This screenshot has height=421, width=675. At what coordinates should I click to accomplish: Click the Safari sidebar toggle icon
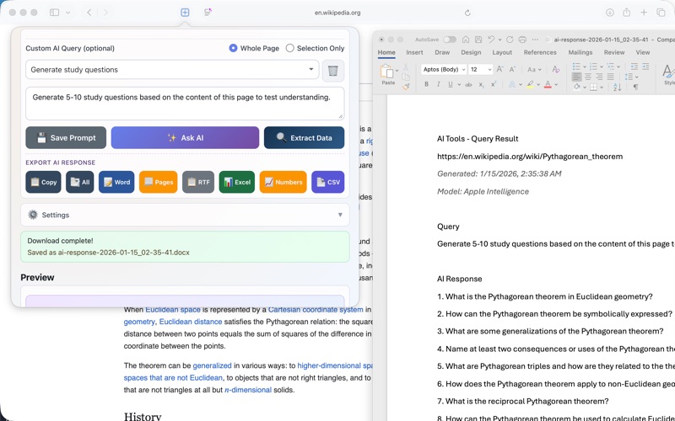[x=54, y=13]
